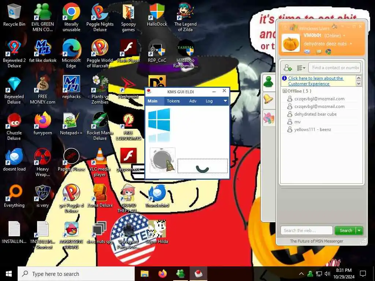
Task: Open 'fat like darkok' shortcut
Action: 42,51
